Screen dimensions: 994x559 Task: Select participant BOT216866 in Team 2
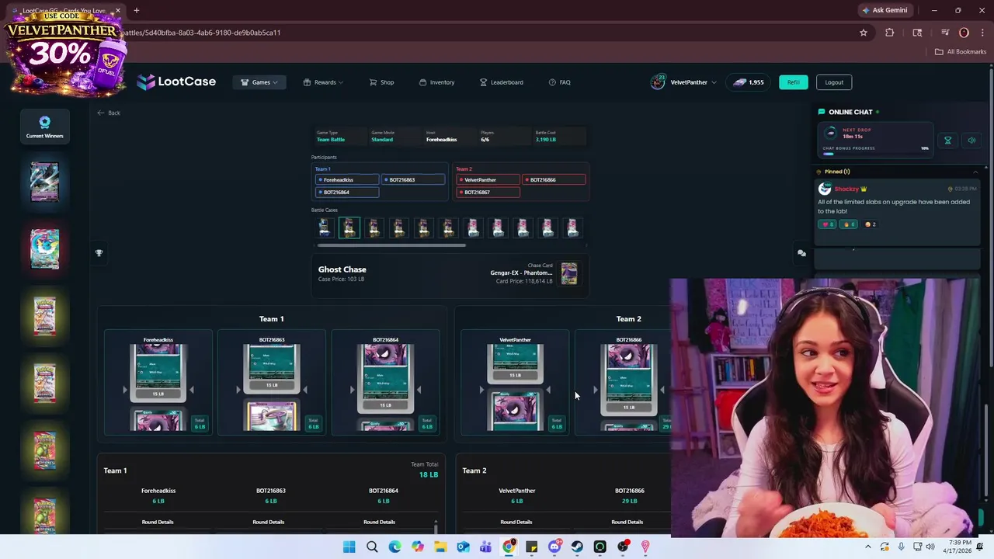click(x=554, y=179)
